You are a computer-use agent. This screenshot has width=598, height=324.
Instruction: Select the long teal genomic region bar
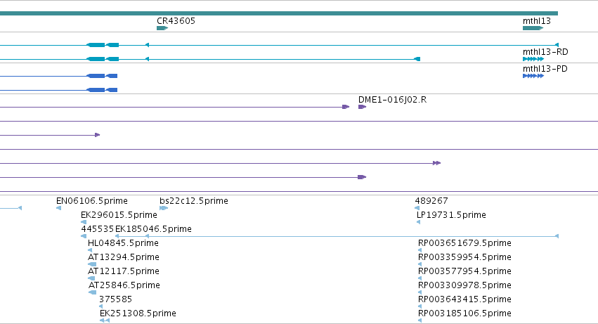coord(279,13)
